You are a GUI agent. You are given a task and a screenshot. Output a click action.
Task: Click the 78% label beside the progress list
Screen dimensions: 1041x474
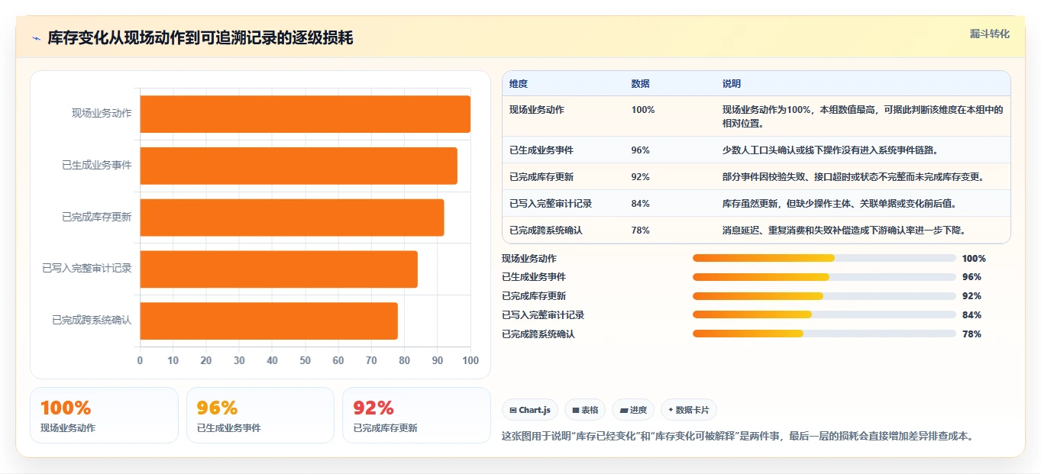click(x=971, y=334)
